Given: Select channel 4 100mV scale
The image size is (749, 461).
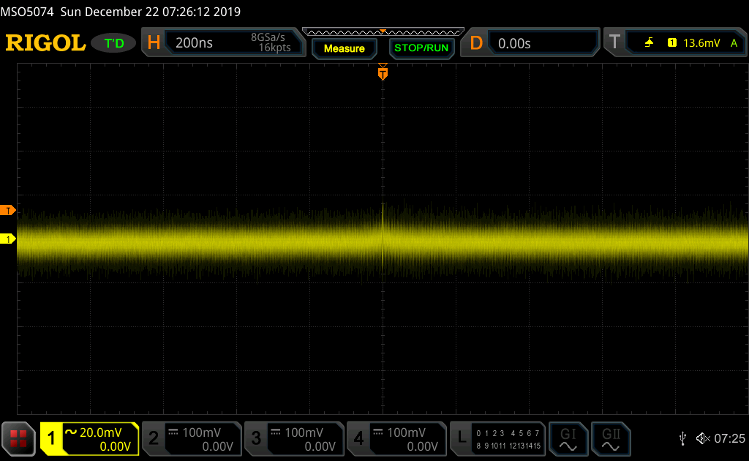Looking at the screenshot, I should tap(406, 432).
